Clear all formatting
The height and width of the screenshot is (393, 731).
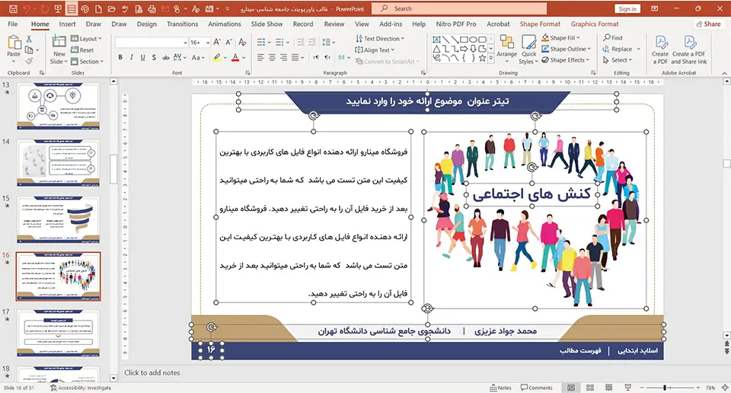click(x=242, y=43)
